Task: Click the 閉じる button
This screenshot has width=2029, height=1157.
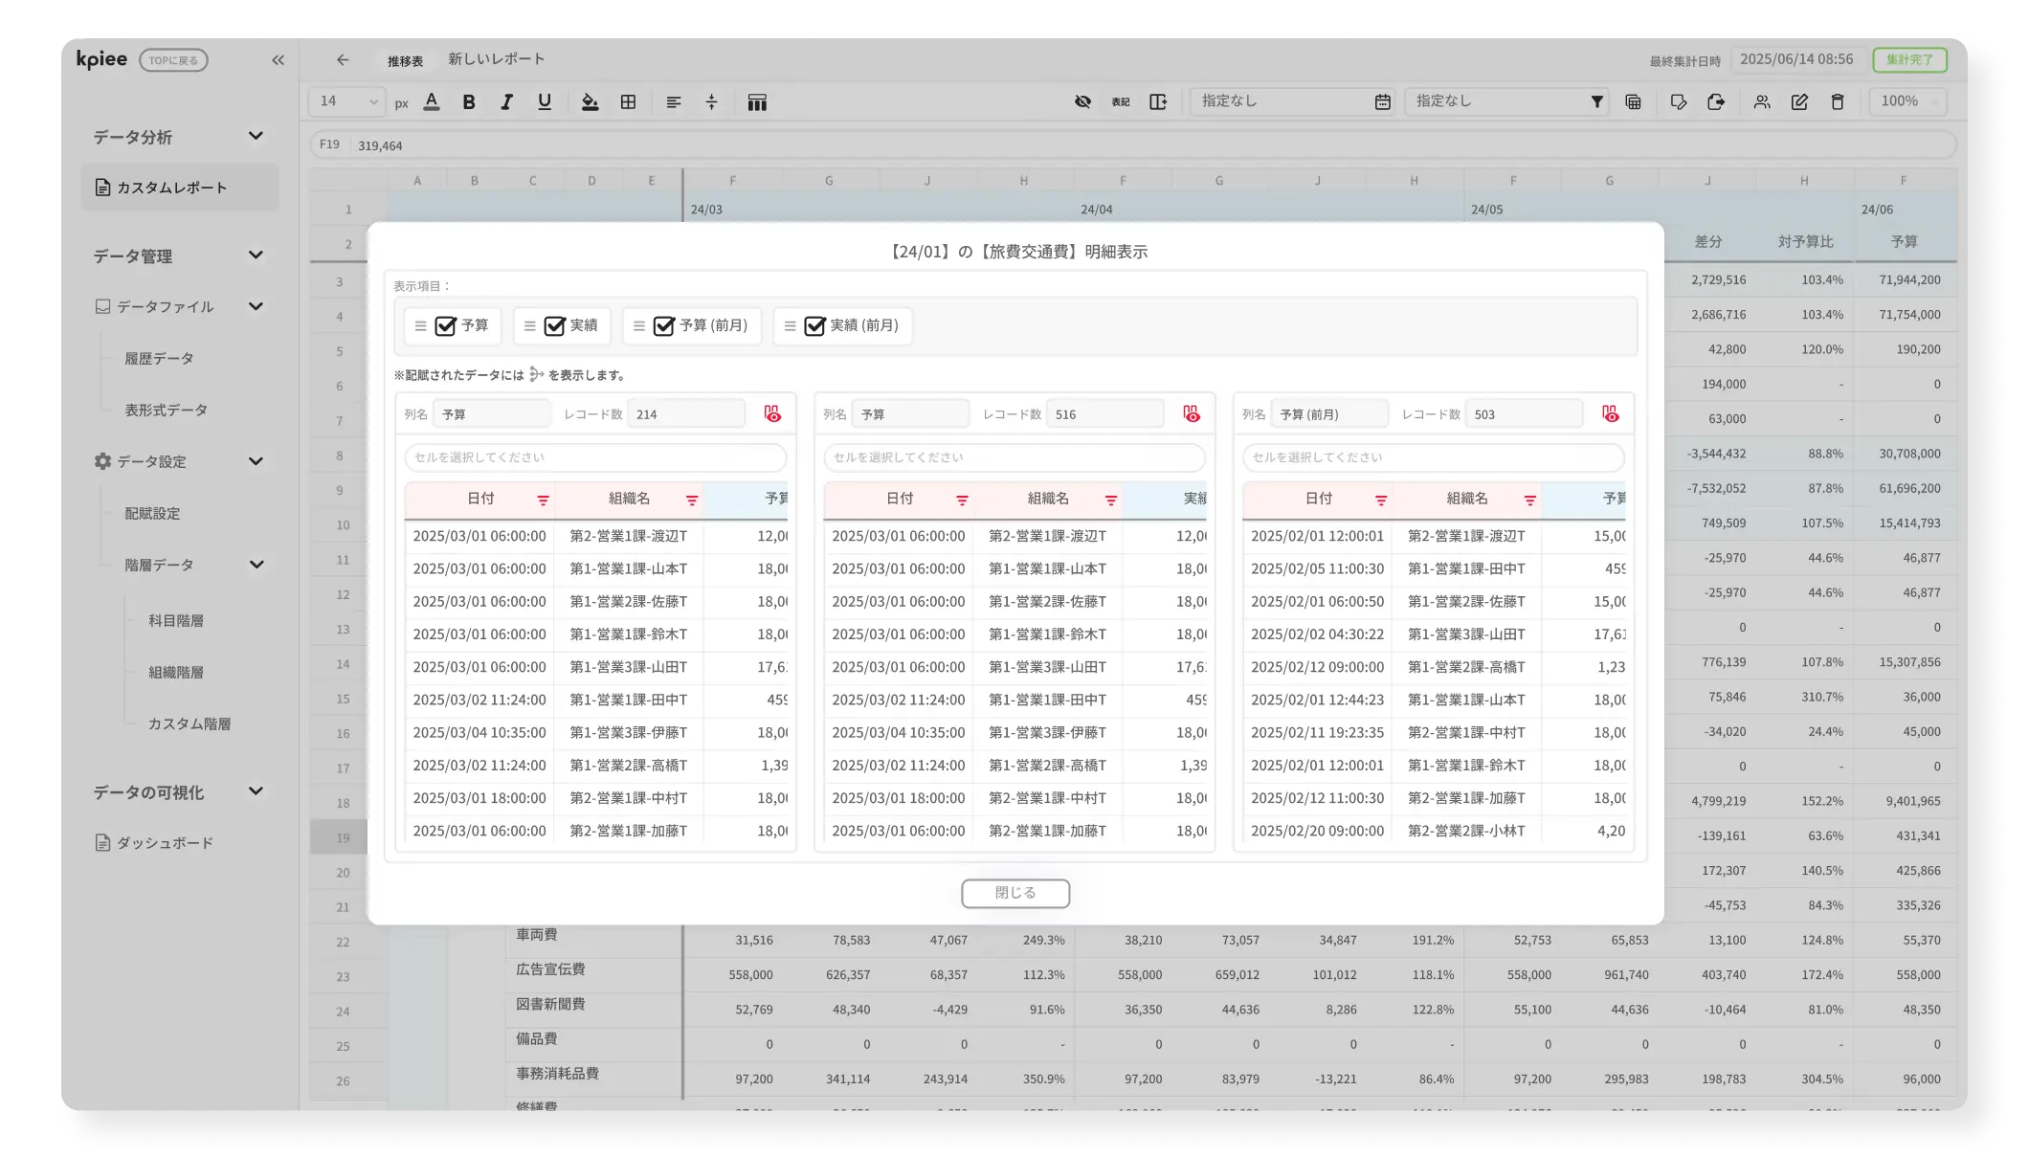Action: point(1014,893)
